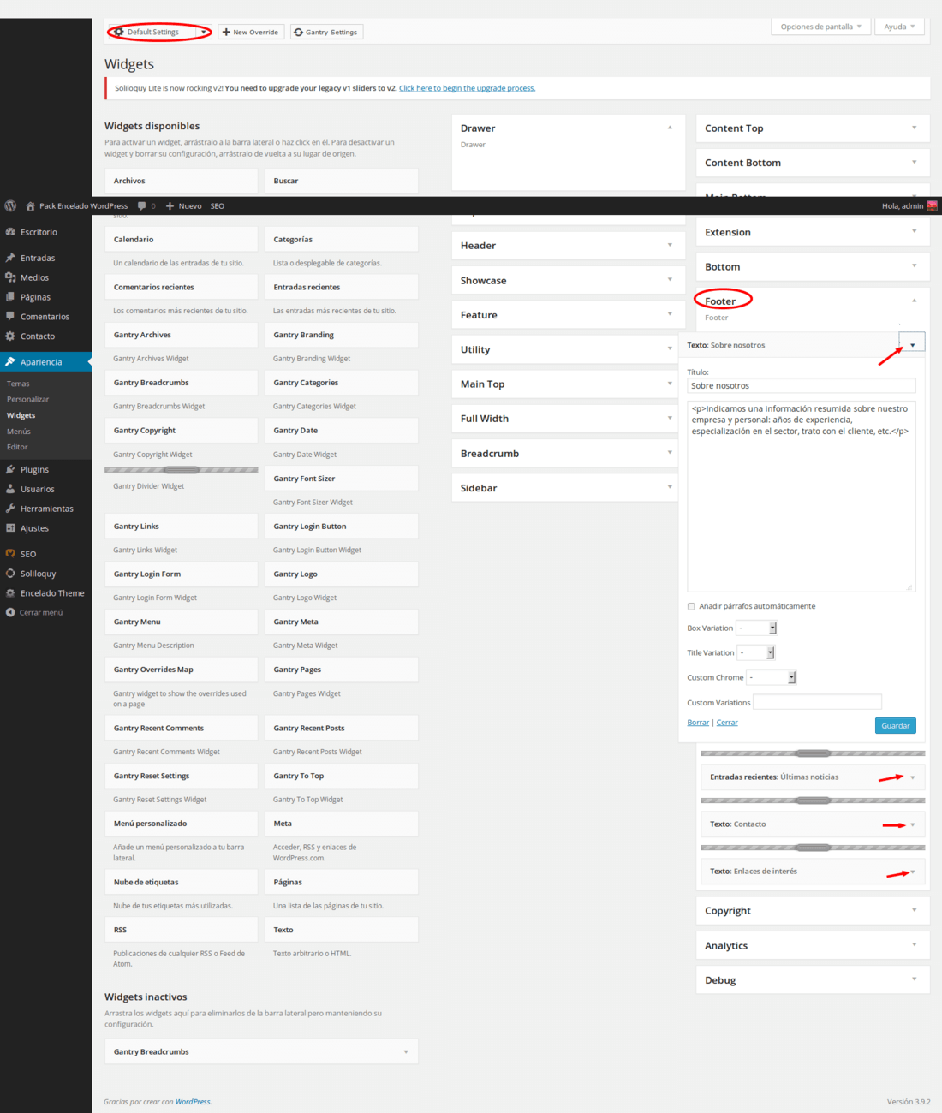Image resolution: width=942 pixels, height=1113 pixels.
Task: Click the Gantry Settings button
Action: pos(326,32)
